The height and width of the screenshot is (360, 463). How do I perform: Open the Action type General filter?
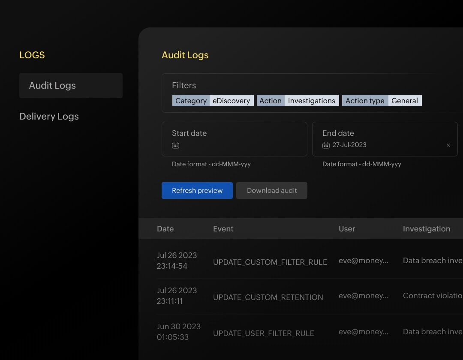pyautogui.click(x=382, y=101)
